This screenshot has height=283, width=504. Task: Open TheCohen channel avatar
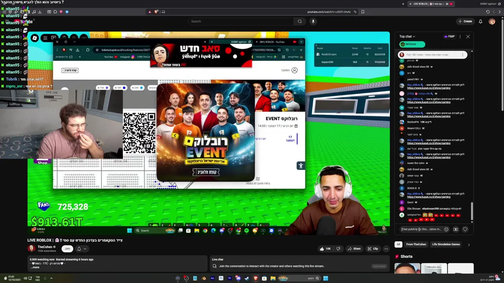click(x=31, y=248)
